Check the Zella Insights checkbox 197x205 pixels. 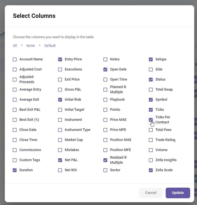(x=151, y=160)
